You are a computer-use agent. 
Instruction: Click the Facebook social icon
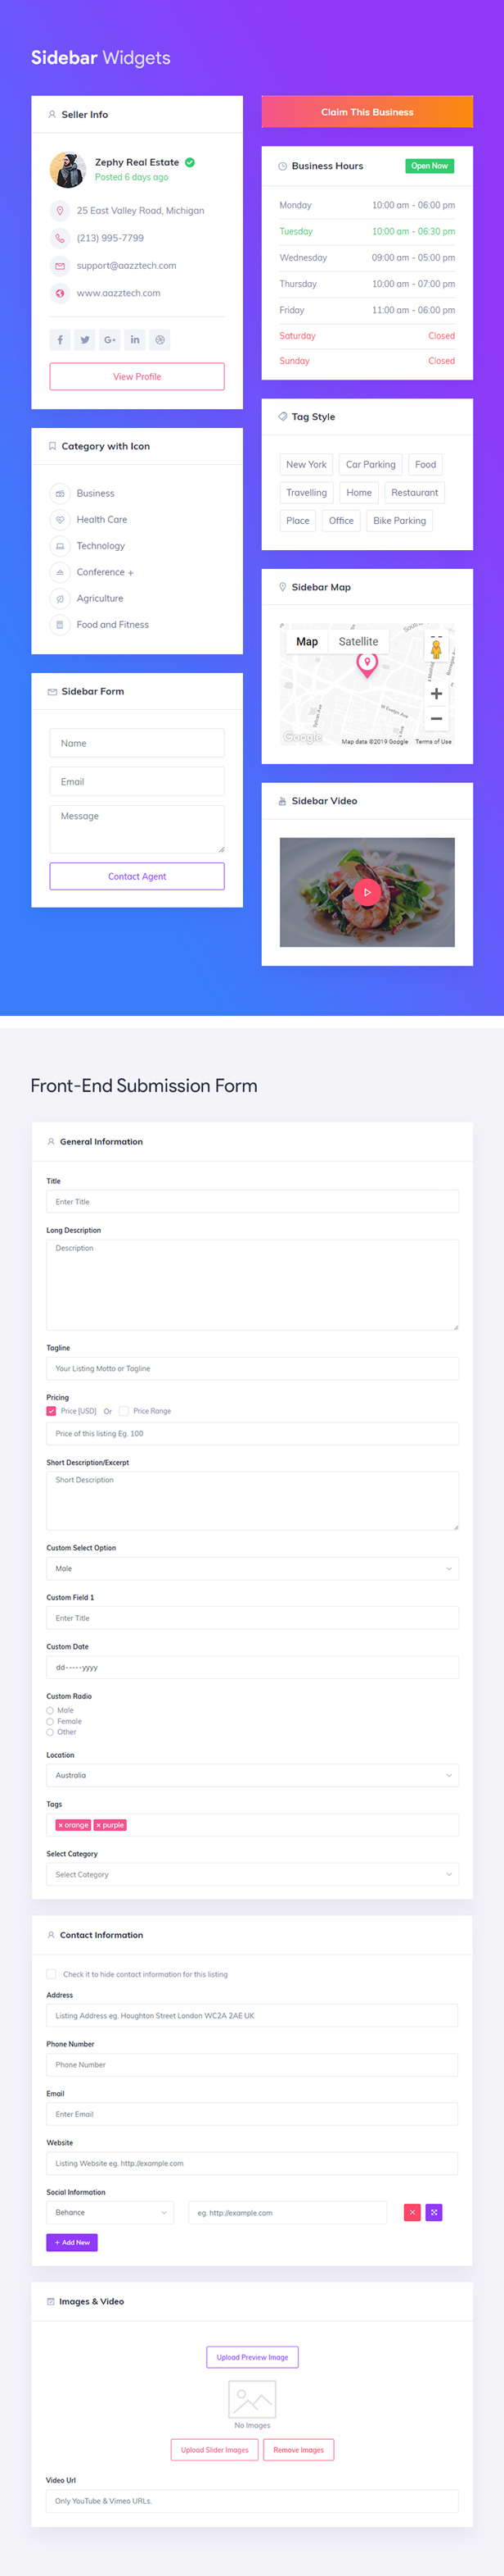pyautogui.click(x=60, y=340)
